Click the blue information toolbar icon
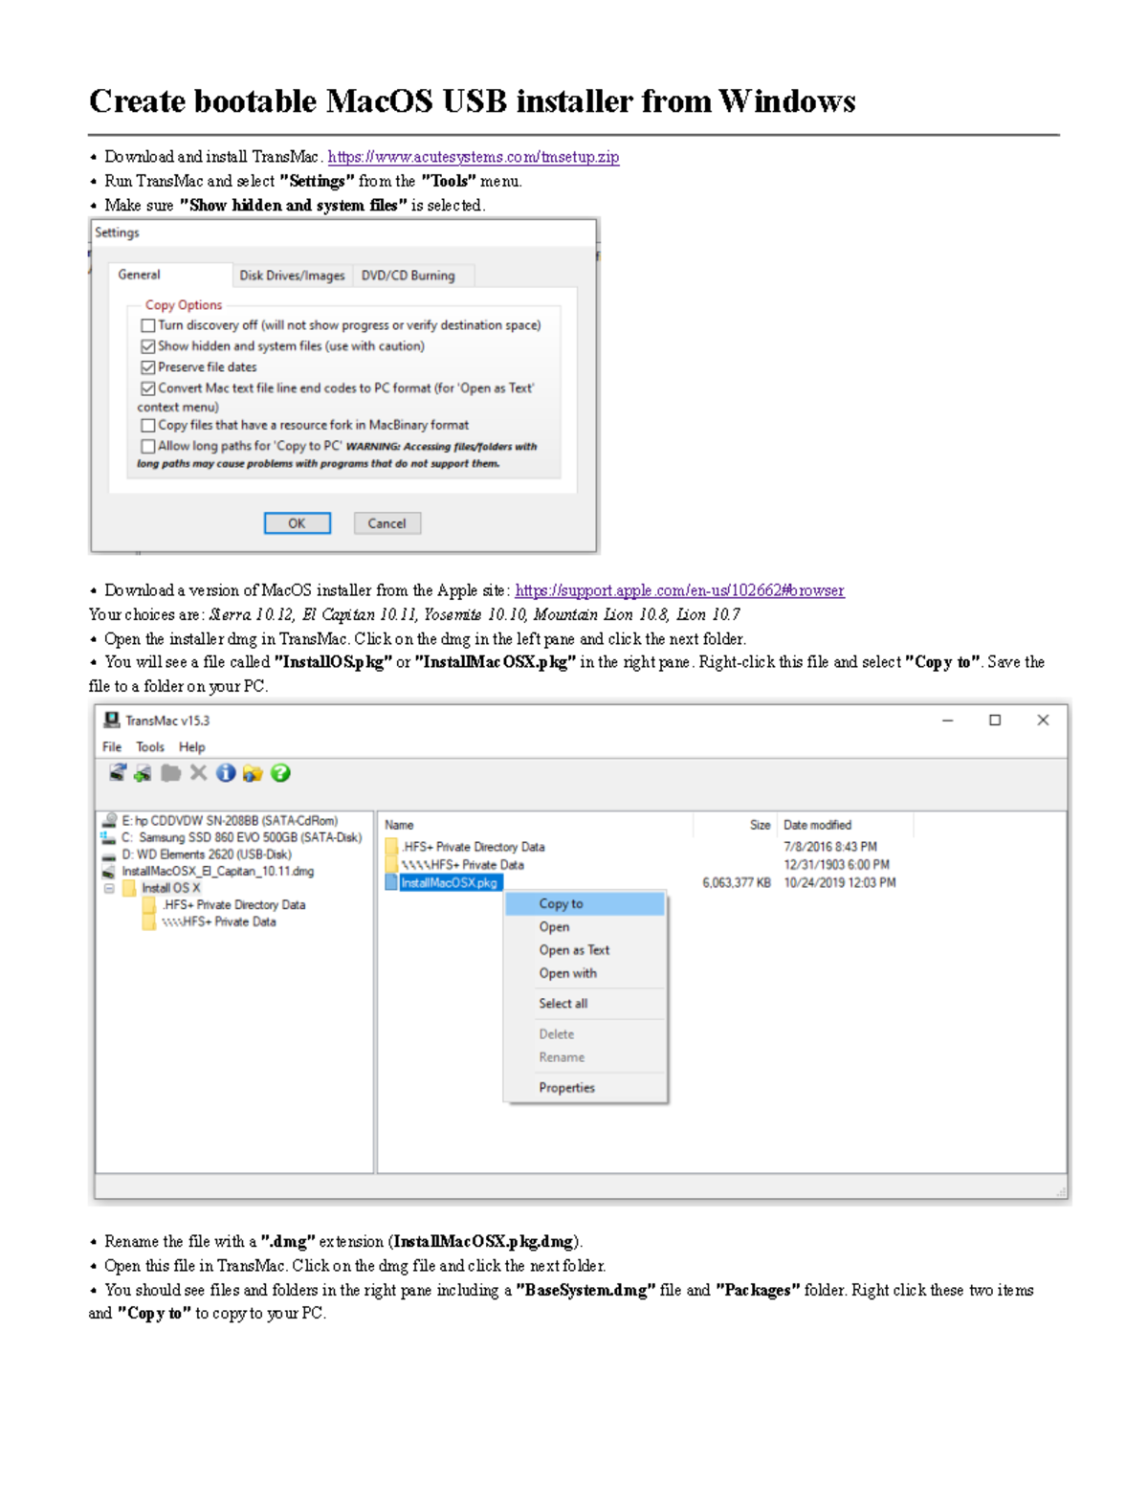Screen dimensions: 1148x1486 pos(226,773)
